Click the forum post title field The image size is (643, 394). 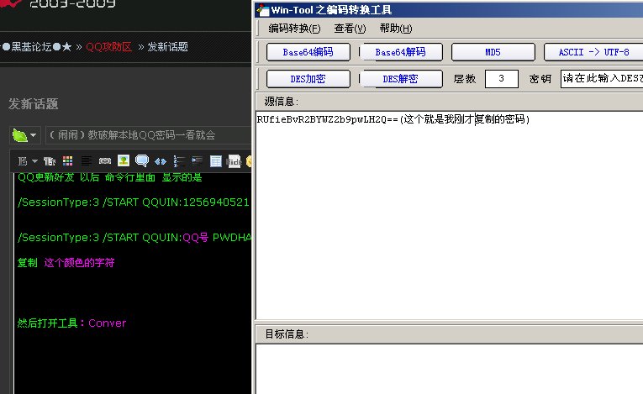[x=148, y=135]
